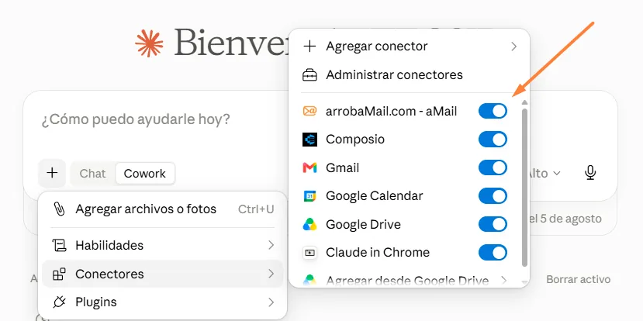
Task: Expand the Plugins submenu chevron
Action: click(271, 302)
